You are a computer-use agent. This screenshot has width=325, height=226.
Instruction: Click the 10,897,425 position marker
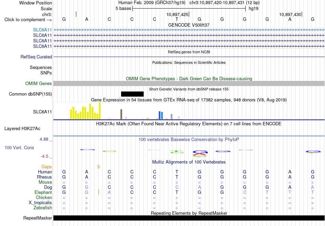pos(177,14)
